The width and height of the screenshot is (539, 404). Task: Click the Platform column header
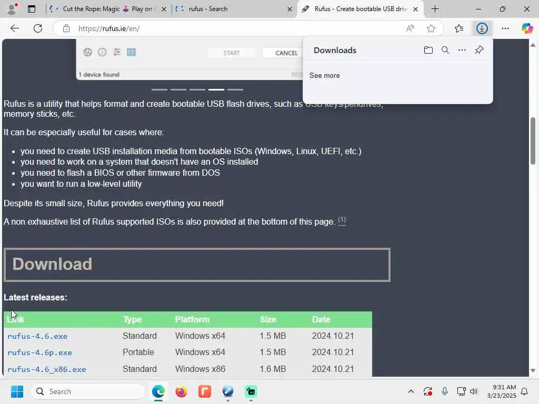pos(192,319)
